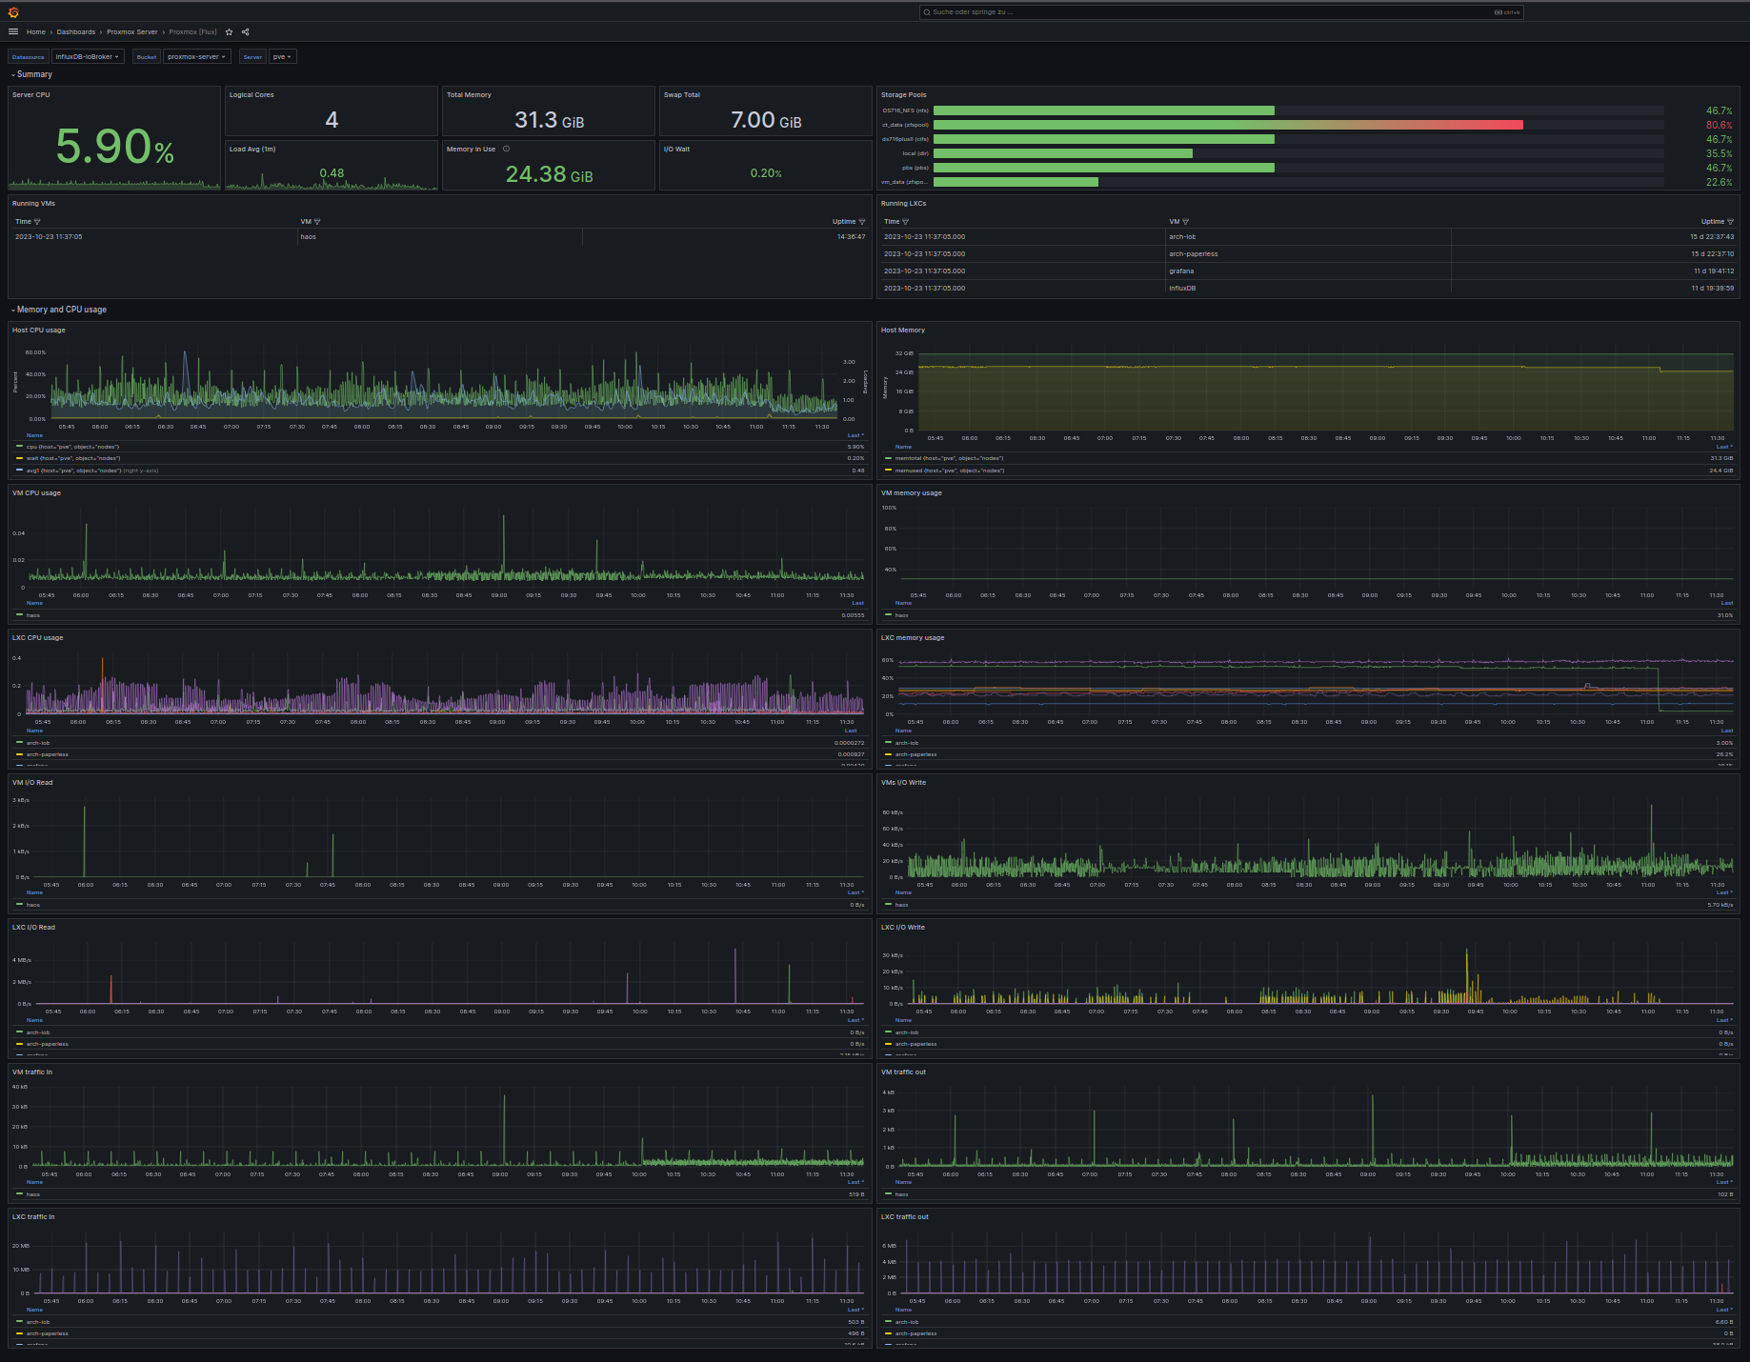
Task: Toggle arch-paperless series in LXC memory usage legend
Action: click(915, 754)
